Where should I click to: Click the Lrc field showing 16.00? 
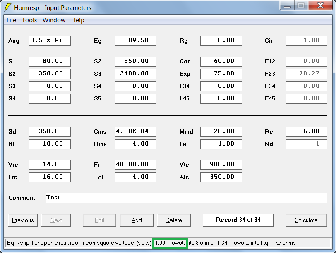50,177
